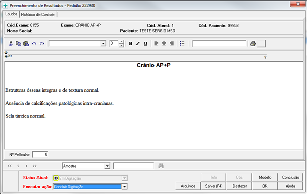Switch to the Laudos tab
307x194 pixels.
pyautogui.click(x=11, y=14)
